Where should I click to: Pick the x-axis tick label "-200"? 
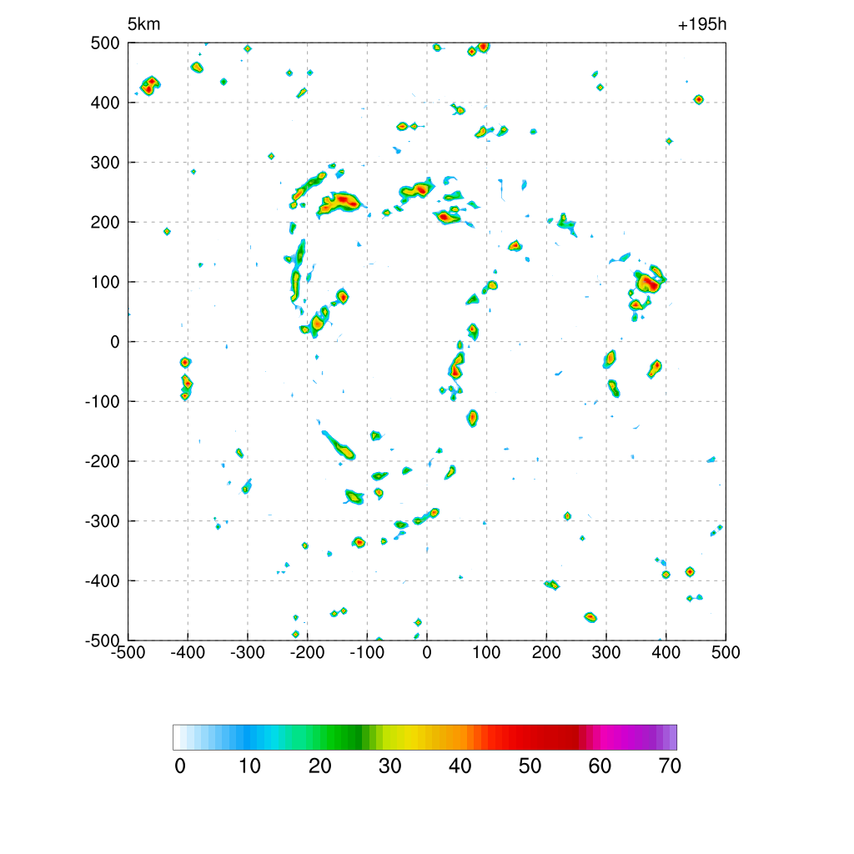click(x=308, y=652)
